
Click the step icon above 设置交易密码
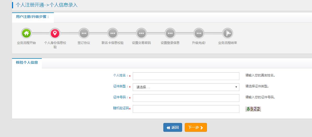141,33
